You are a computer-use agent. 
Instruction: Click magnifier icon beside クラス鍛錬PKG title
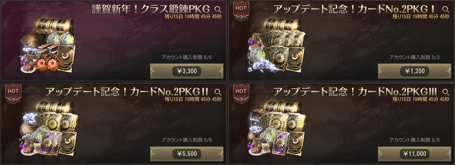pyautogui.click(x=218, y=9)
